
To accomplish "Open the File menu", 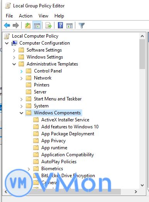I will click(9, 16).
